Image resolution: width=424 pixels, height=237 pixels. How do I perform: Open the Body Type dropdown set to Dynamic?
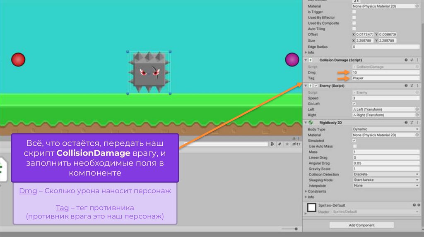tap(386, 129)
